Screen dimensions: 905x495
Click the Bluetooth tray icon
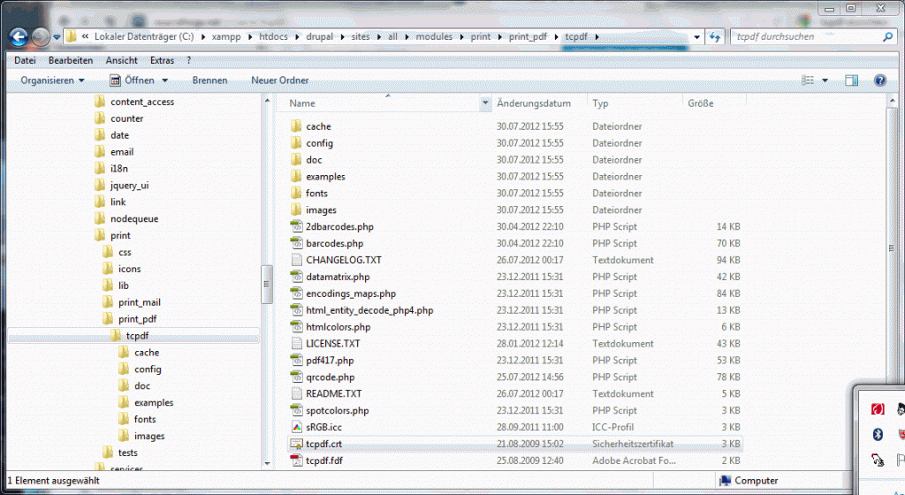pos(878,434)
